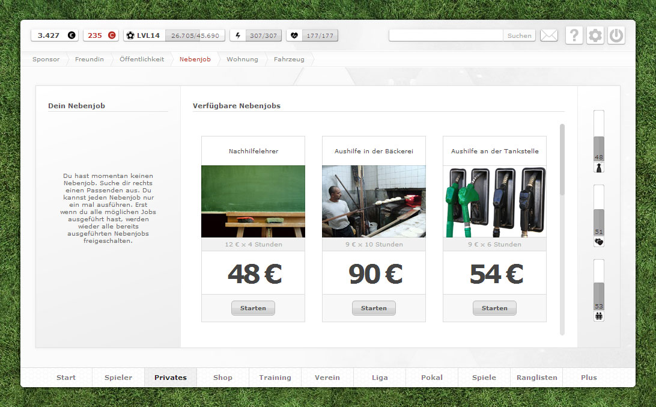This screenshot has height=407, width=656.
Task: Click the "9 € x 10 Stunden" rate
Action: click(x=374, y=245)
